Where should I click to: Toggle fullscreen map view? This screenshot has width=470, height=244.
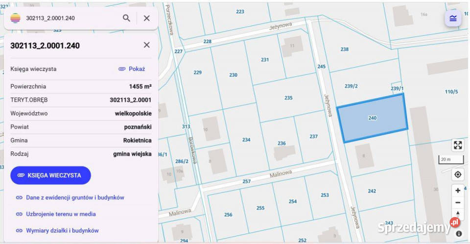coord(458,145)
